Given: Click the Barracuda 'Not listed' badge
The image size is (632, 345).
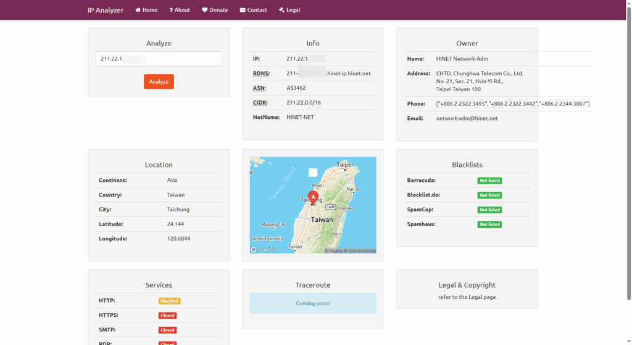Looking at the screenshot, I should pyautogui.click(x=489, y=181).
